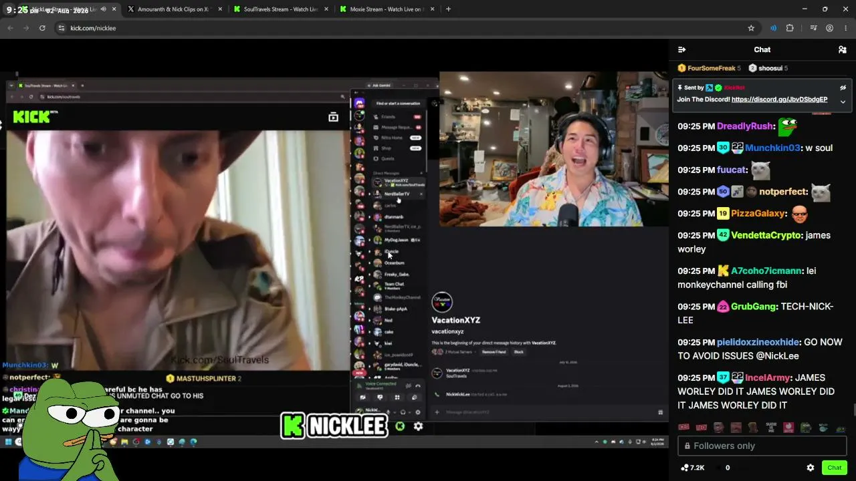Select the NerdBallerTV direct message in Discord
The image size is (856, 481).
click(398, 194)
